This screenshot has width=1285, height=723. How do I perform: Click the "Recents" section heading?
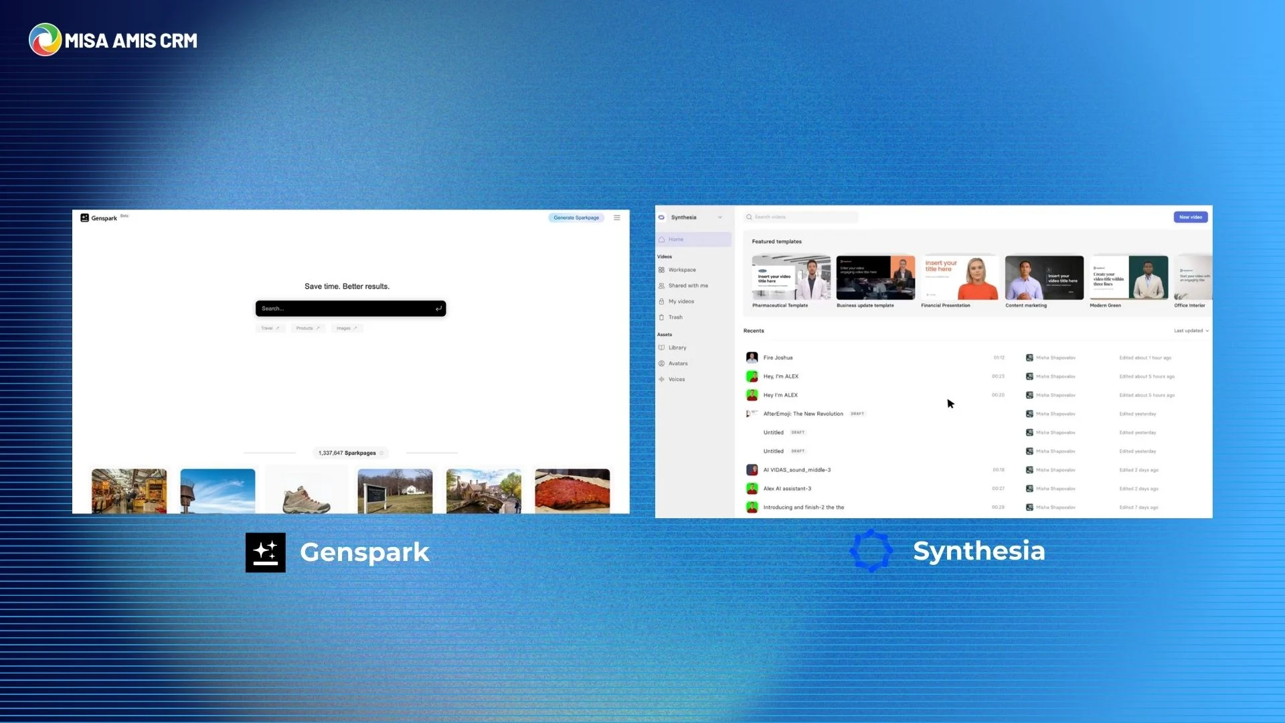pyautogui.click(x=754, y=331)
